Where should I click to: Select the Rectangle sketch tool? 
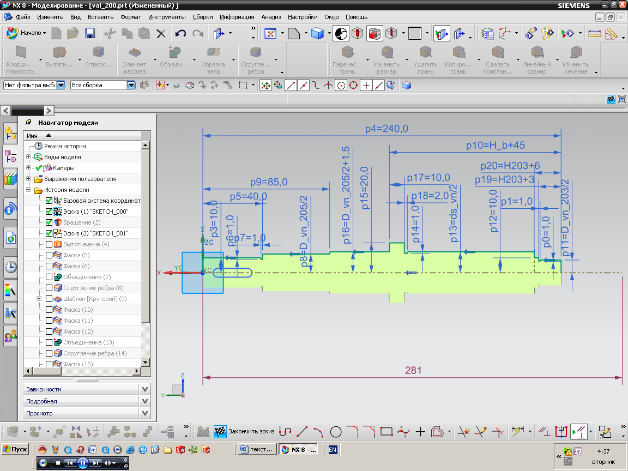tap(387, 432)
